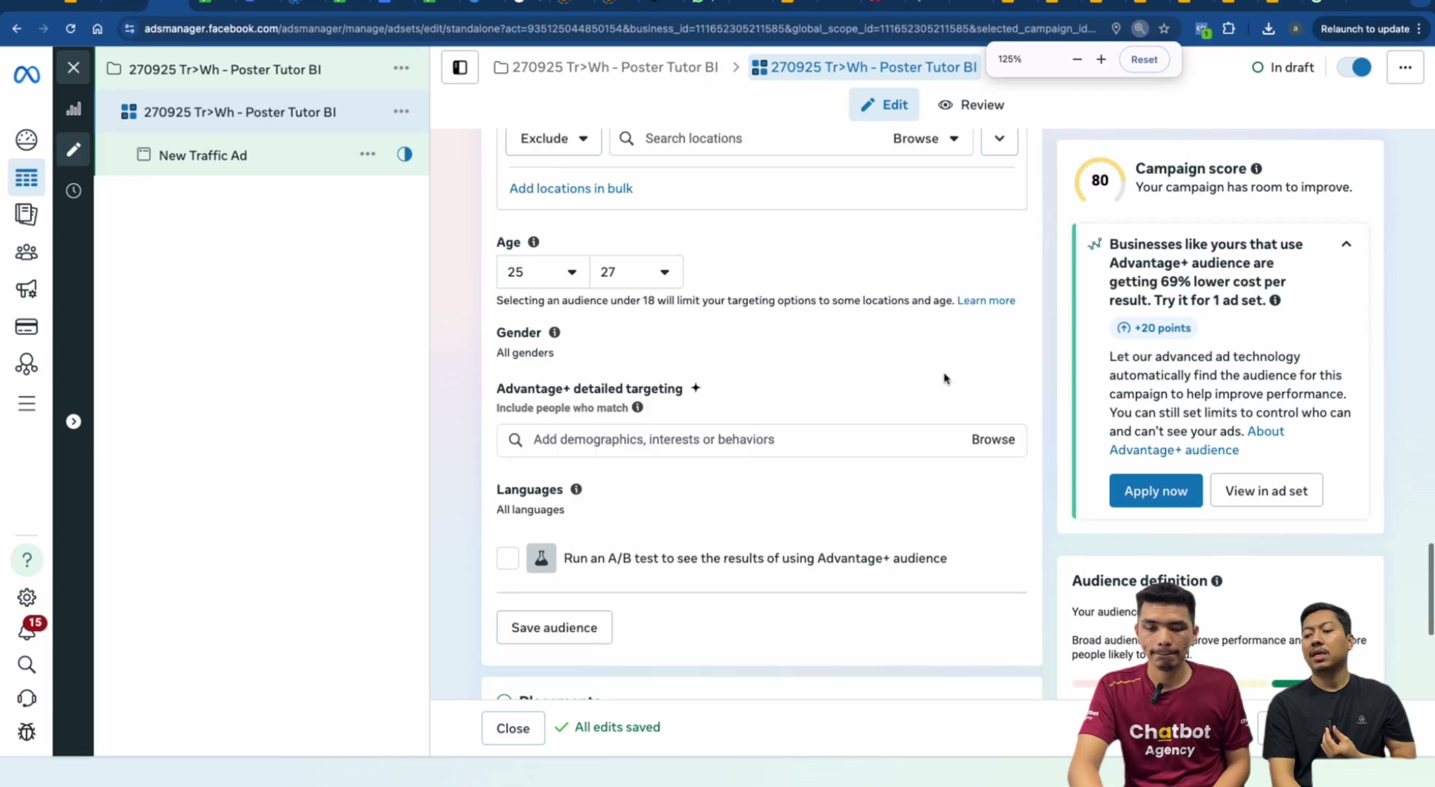Open the maximum age 27 dropdown
This screenshot has height=787, width=1435.
[636, 272]
